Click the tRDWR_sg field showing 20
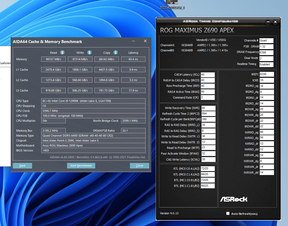 point(267,109)
